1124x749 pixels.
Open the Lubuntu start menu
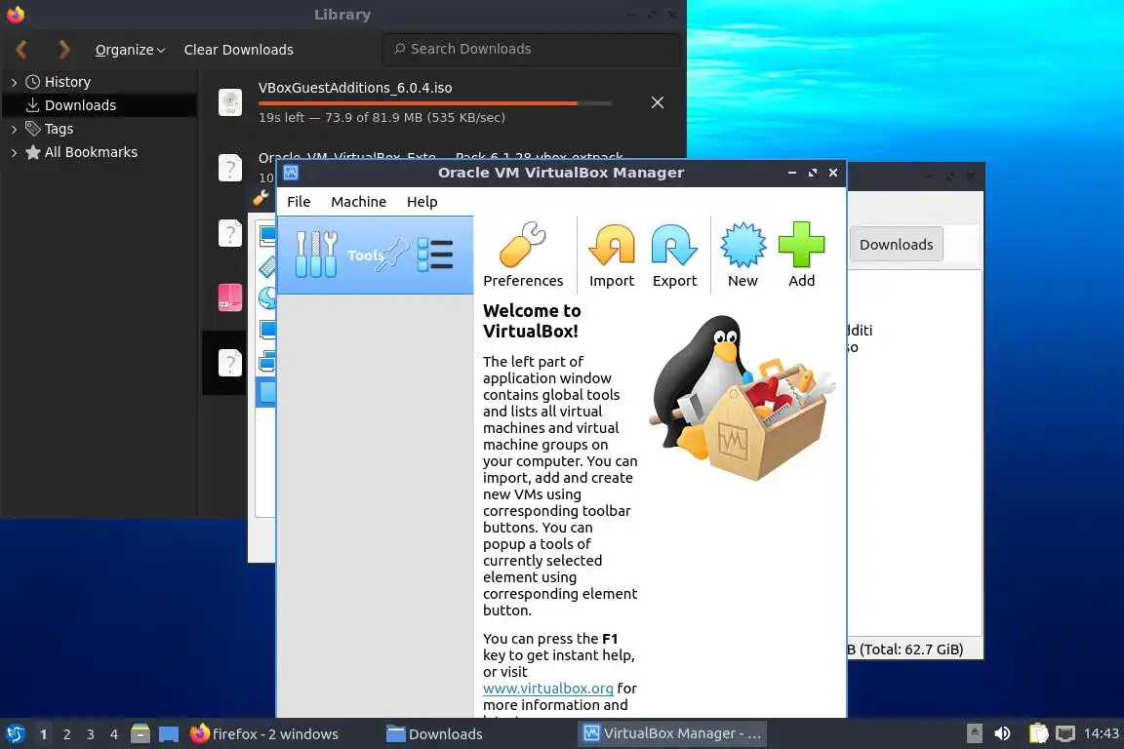click(15, 734)
